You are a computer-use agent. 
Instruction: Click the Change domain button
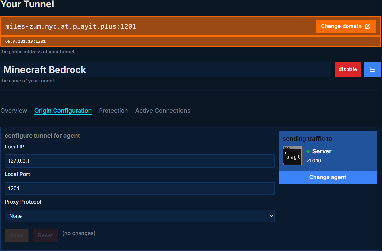pos(346,26)
